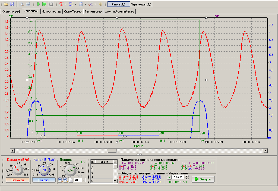
Task: Toggle the 'Рамка ДД' button
Action: pos(118,4)
